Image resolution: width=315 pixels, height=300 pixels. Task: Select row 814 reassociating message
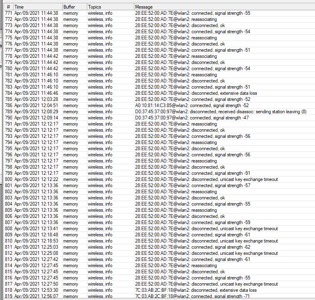click(176, 266)
